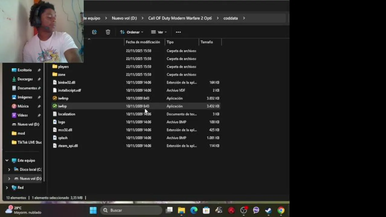Expand chevron after 'Call OF Duty' breadcrumb
386x217 pixels.
(218, 18)
